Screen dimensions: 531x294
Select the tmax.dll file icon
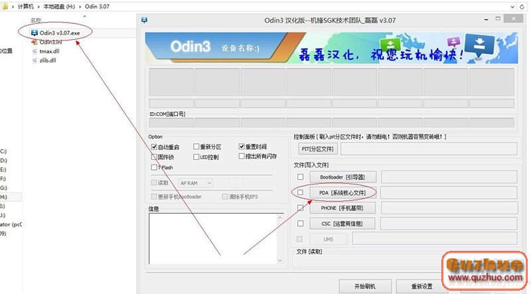pos(35,51)
